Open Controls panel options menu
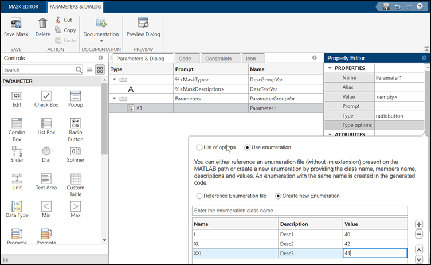The image size is (431, 265). coord(101,57)
